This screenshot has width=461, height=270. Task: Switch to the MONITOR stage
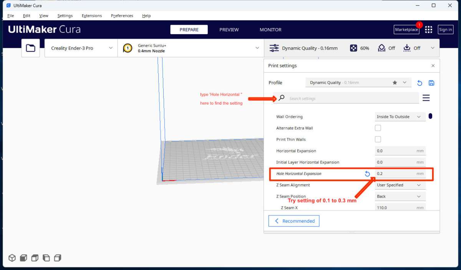(x=270, y=30)
